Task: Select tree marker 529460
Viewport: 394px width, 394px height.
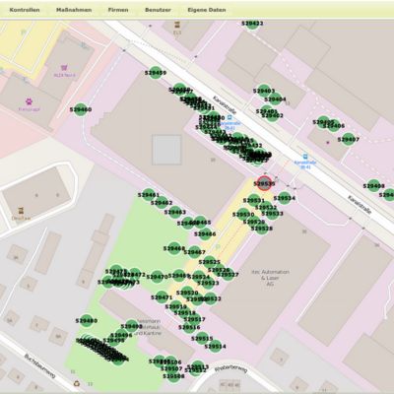Action: tap(81, 110)
